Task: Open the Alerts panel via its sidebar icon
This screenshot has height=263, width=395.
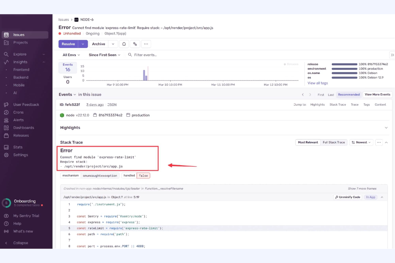Action: (6, 120)
